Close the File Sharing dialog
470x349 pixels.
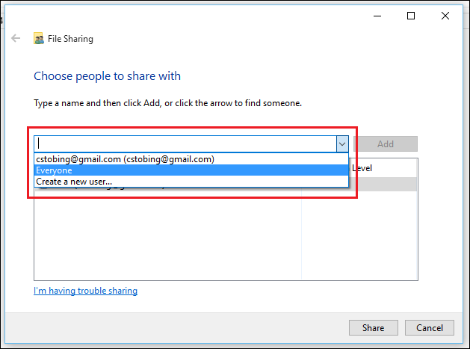click(446, 16)
